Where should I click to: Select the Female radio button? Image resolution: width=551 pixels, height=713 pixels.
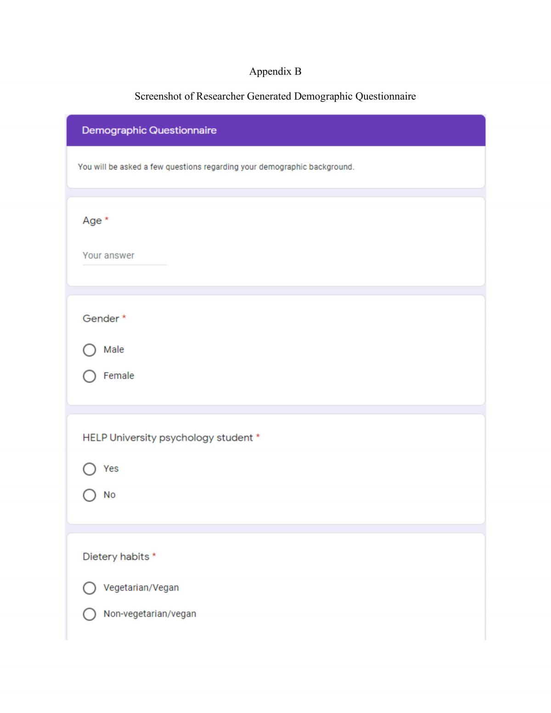[x=90, y=376]
